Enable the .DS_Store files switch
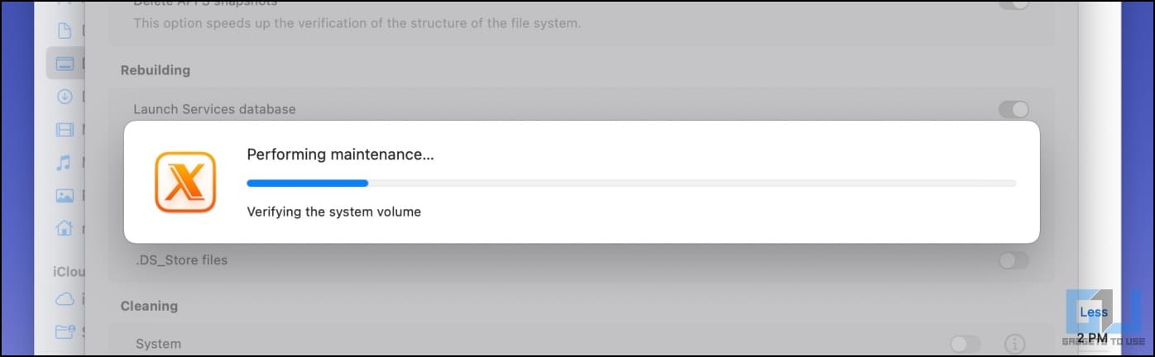Viewport: 1155px width, 357px height. [1014, 260]
